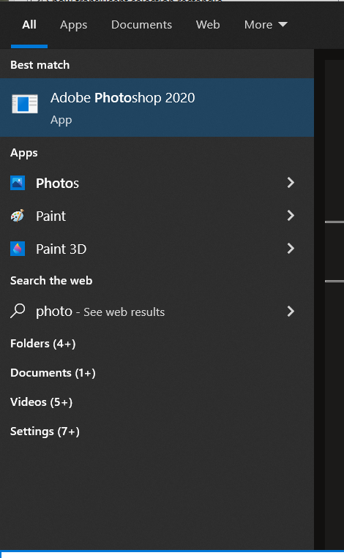Select photo - See web results entry
The width and height of the screenshot is (344, 558).
157,312
